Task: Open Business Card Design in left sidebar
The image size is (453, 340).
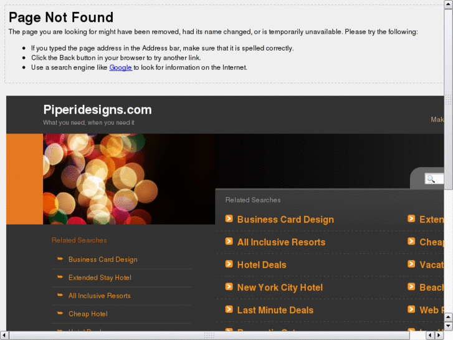Action: (x=103, y=260)
